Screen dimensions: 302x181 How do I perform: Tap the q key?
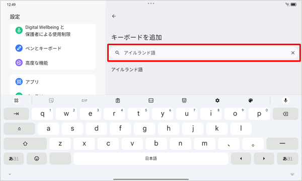(x=42, y=114)
